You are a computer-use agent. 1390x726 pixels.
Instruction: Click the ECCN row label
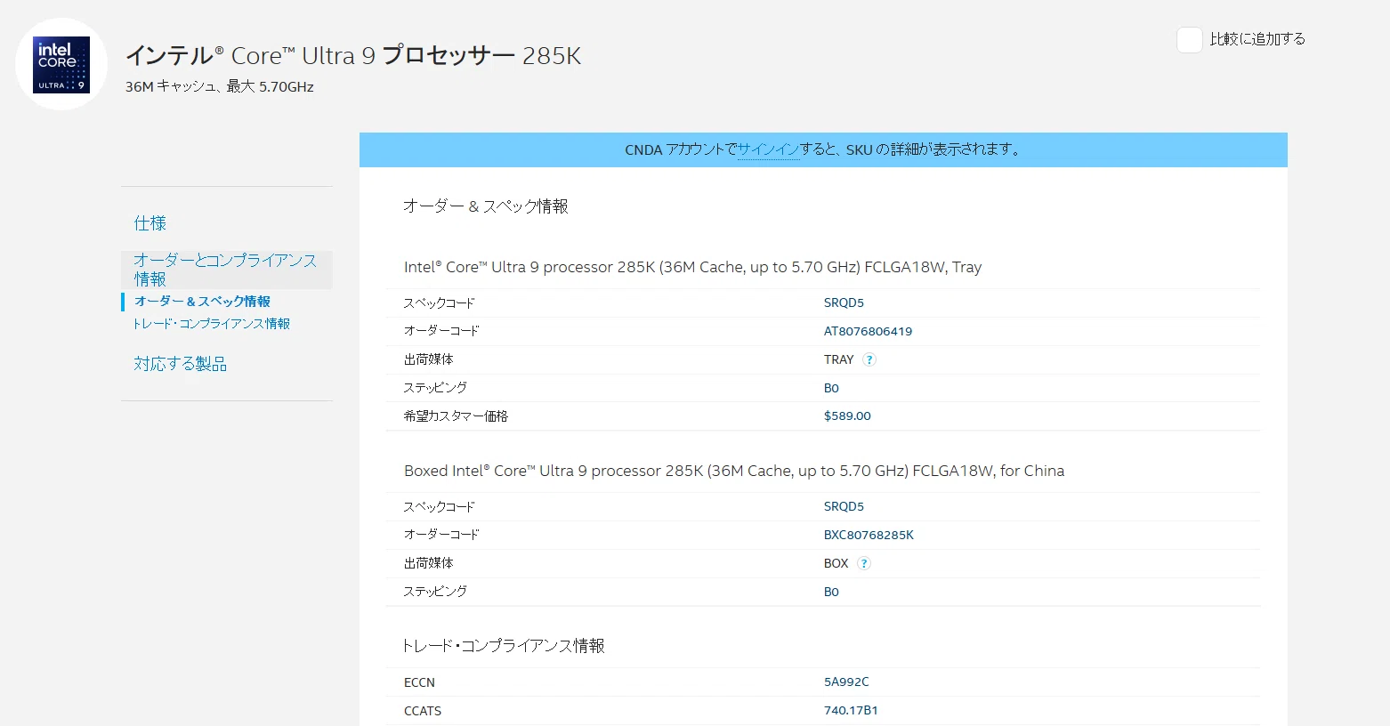coord(419,682)
